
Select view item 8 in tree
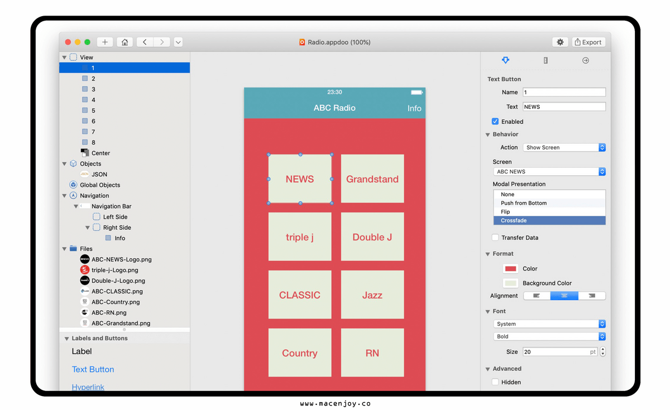93,142
